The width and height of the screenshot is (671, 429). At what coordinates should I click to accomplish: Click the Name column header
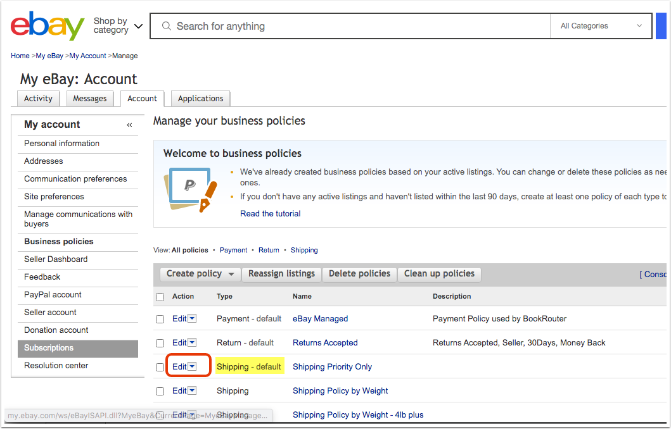click(x=302, y=297)
